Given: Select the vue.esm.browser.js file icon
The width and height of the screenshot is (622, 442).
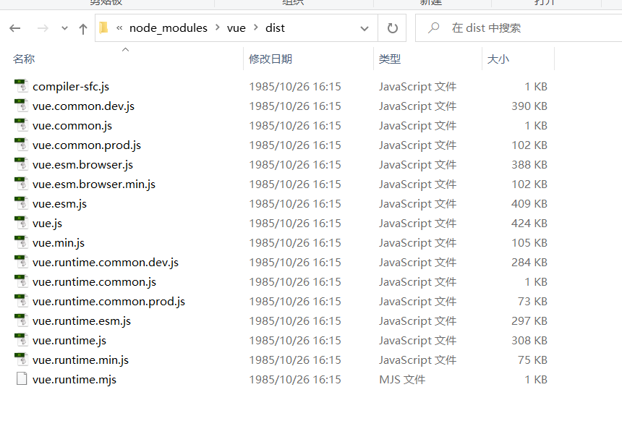Looking at the screenshot, I should [21, 164].
